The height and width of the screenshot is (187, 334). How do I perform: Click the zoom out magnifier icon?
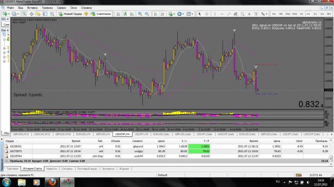147,14
